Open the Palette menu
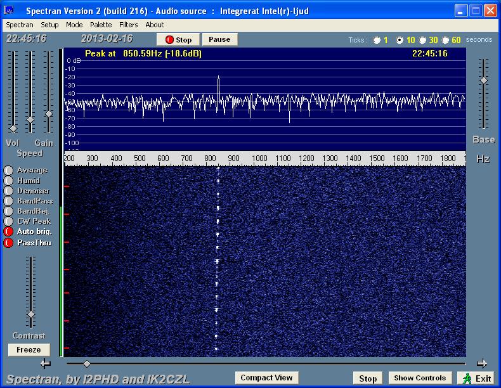 click(101, 25)
